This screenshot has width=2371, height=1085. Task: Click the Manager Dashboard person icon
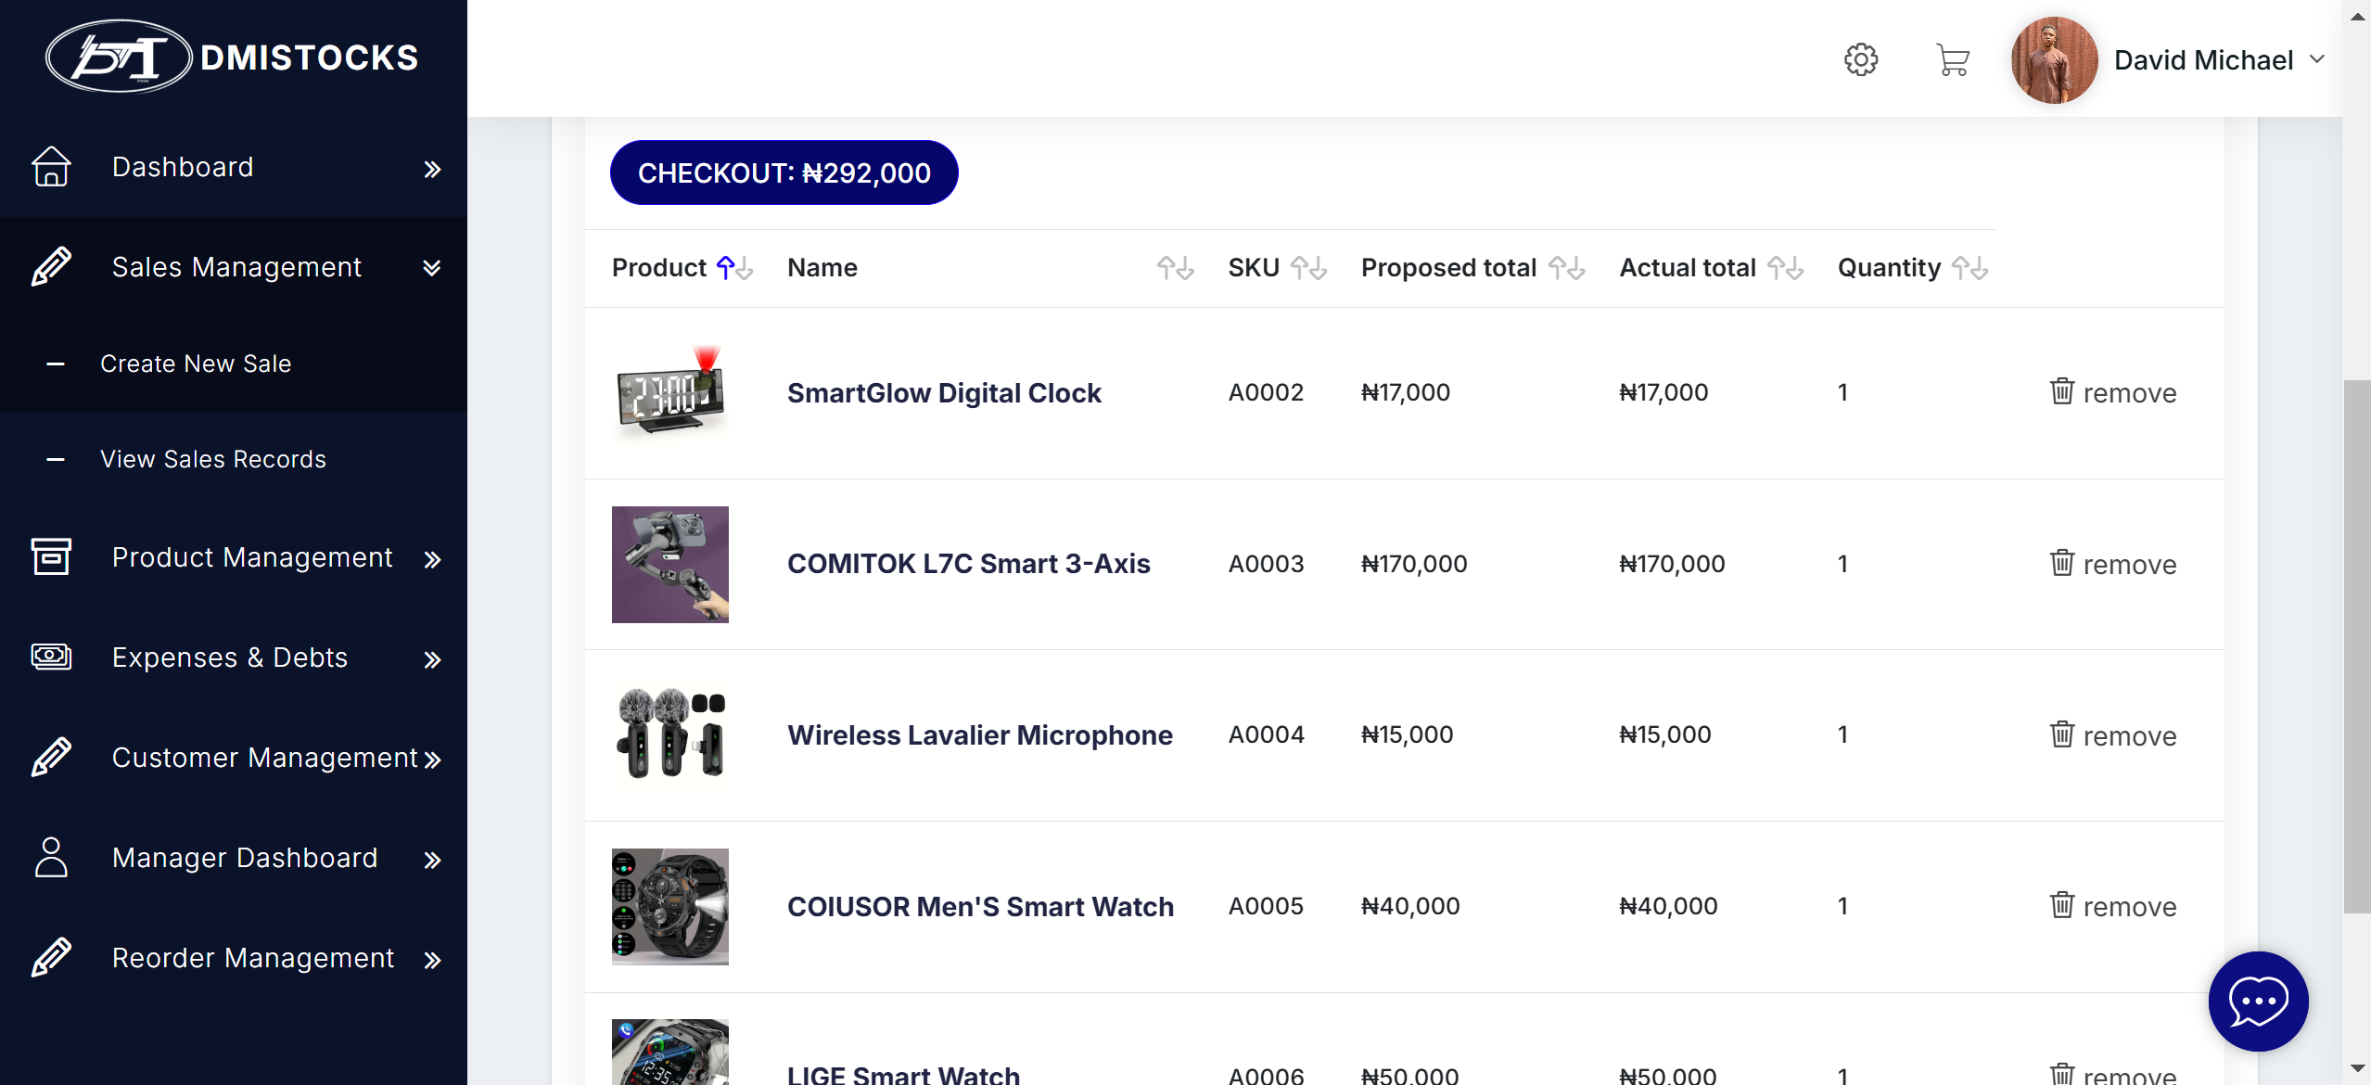tap(51, 857)
